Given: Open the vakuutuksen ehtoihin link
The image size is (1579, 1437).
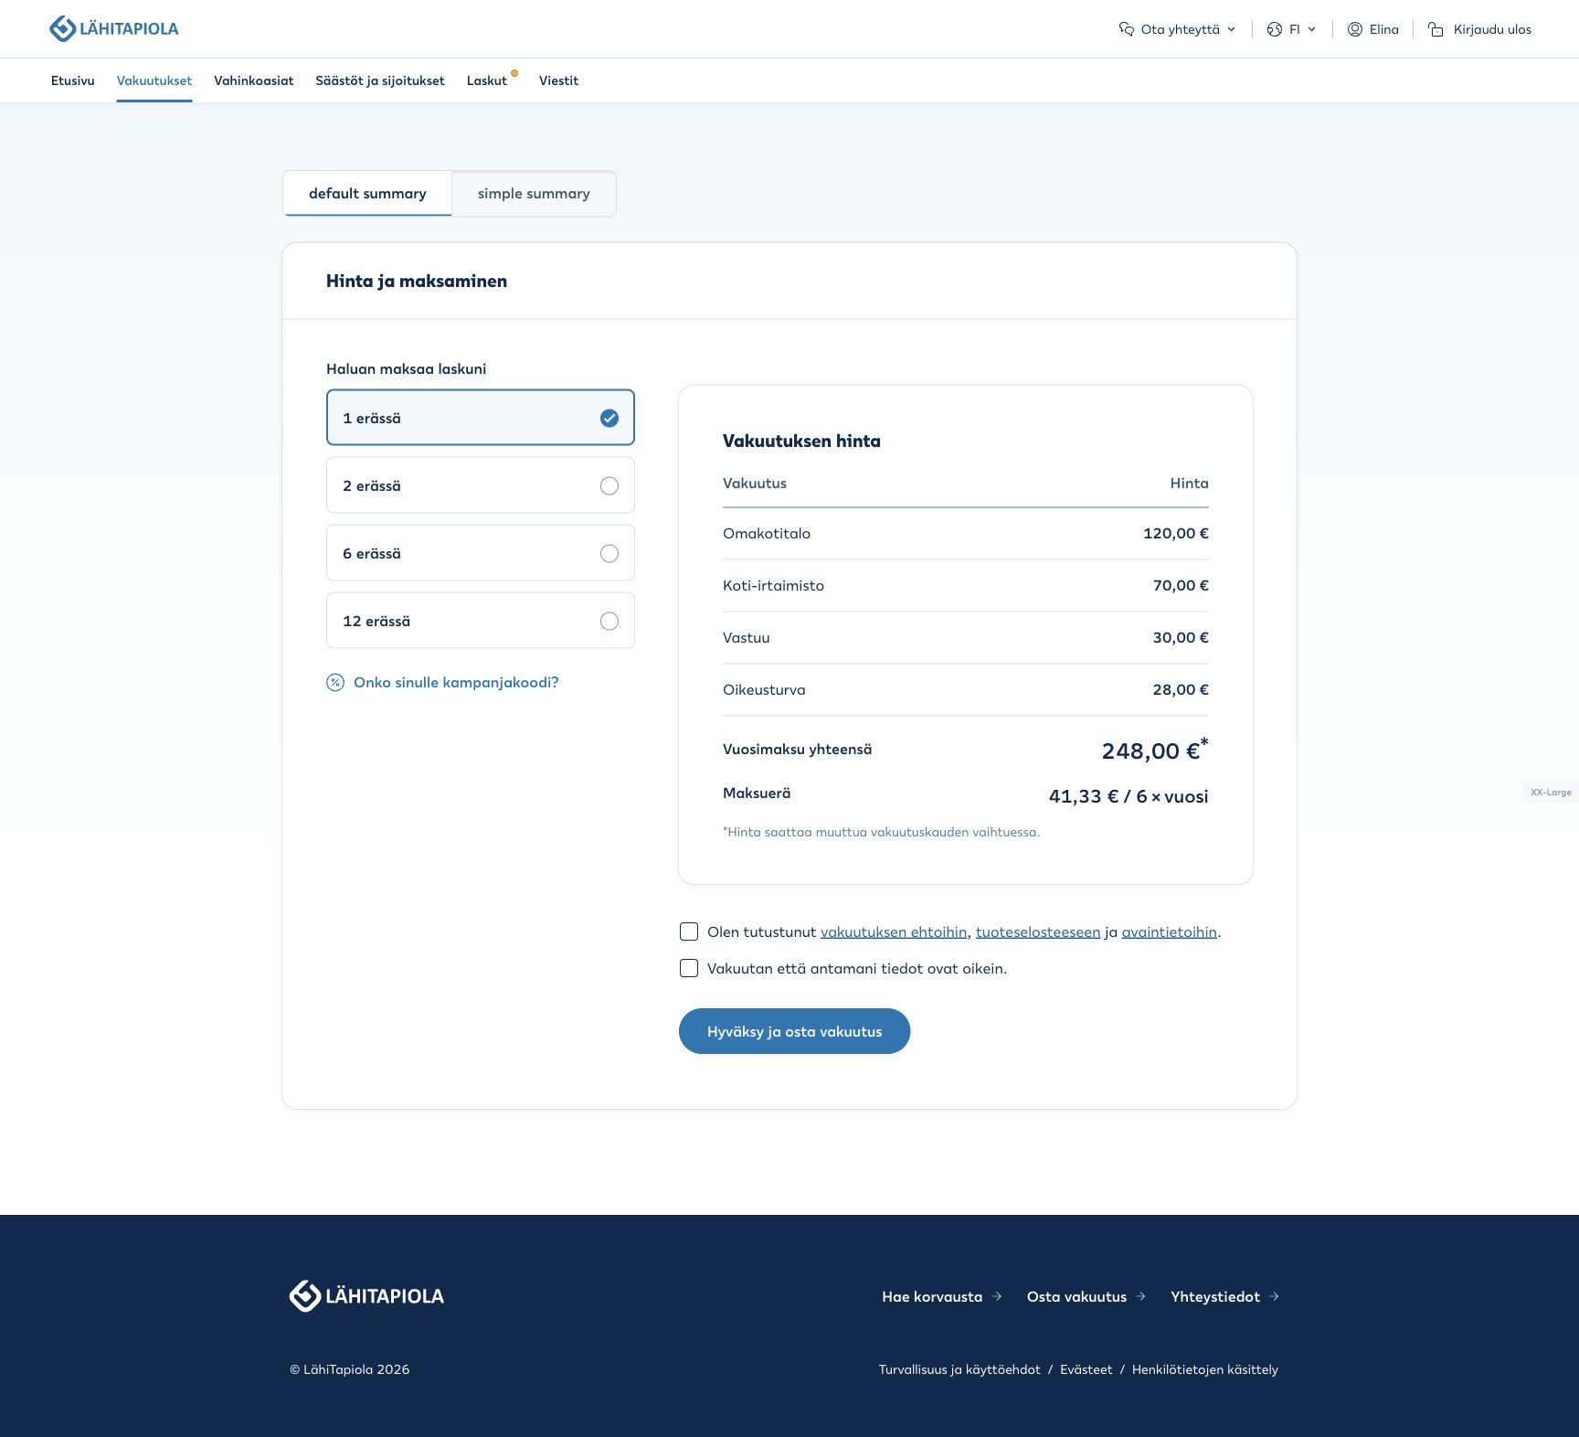Looking at the screenshot, I should tap(894, 931).
